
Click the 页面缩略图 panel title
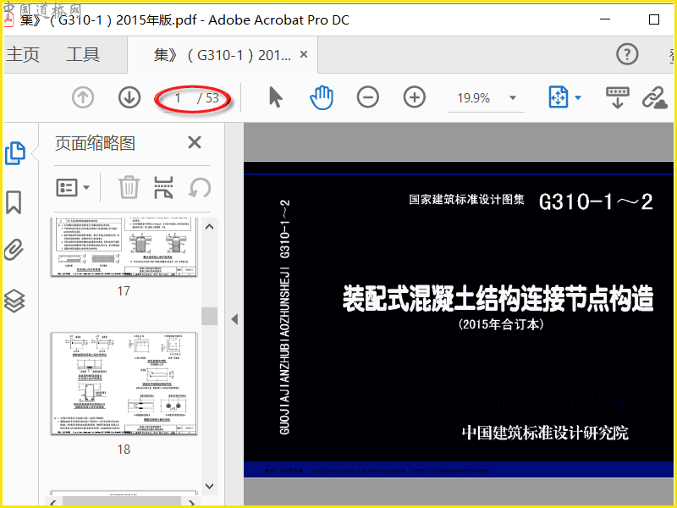[x=95, y=143]
